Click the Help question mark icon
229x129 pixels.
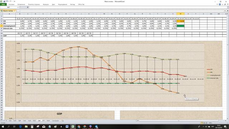click(x=220, y=4)
